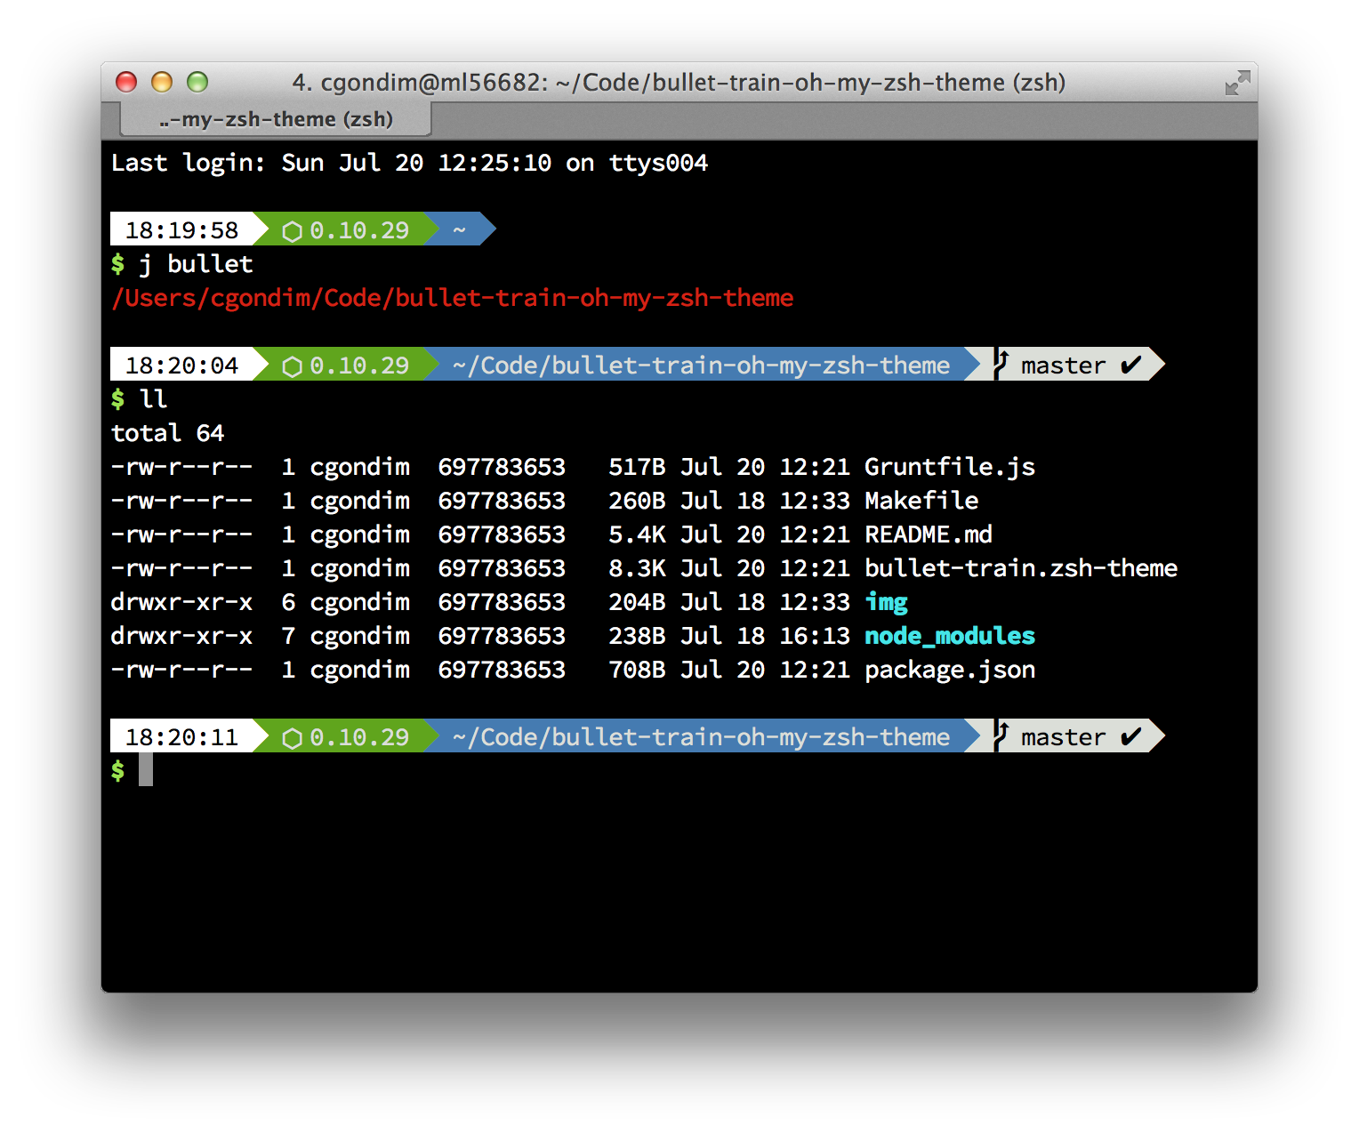Viewport: 1359px width, 1133px height.
Task: Click clean checkmark in 18:20:04 prompt
Action: pyautogui.click(x=1130, y=366)
